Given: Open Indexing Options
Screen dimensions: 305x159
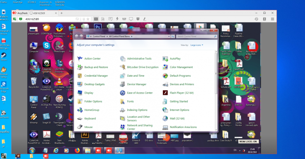Looking at the screenshot, I should [x=134, y=110].
